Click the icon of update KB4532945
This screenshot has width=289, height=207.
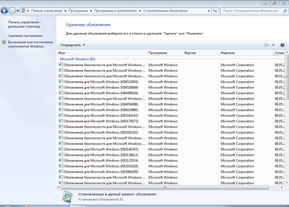click(x=61, y=82)
